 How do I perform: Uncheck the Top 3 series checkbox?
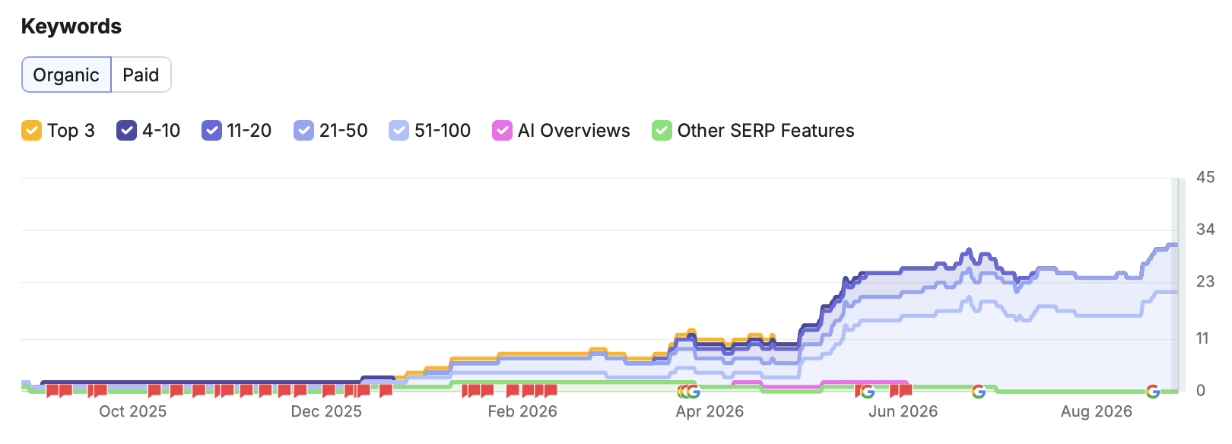31,131
